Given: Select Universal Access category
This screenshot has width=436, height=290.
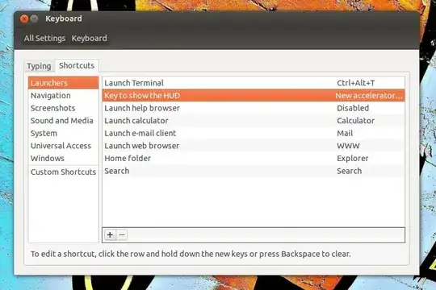Looking at the screenshot, I should [x=64, y=146].
